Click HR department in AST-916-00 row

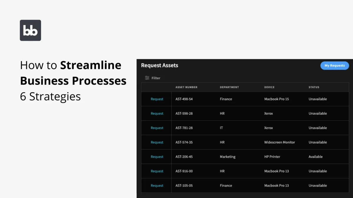[x=222, y=171]
